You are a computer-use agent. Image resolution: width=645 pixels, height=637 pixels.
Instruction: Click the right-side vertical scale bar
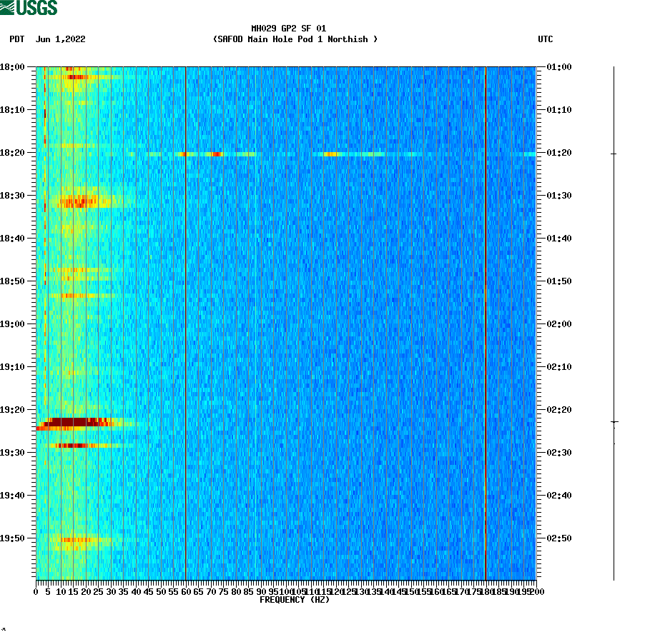tap(613, 321)
